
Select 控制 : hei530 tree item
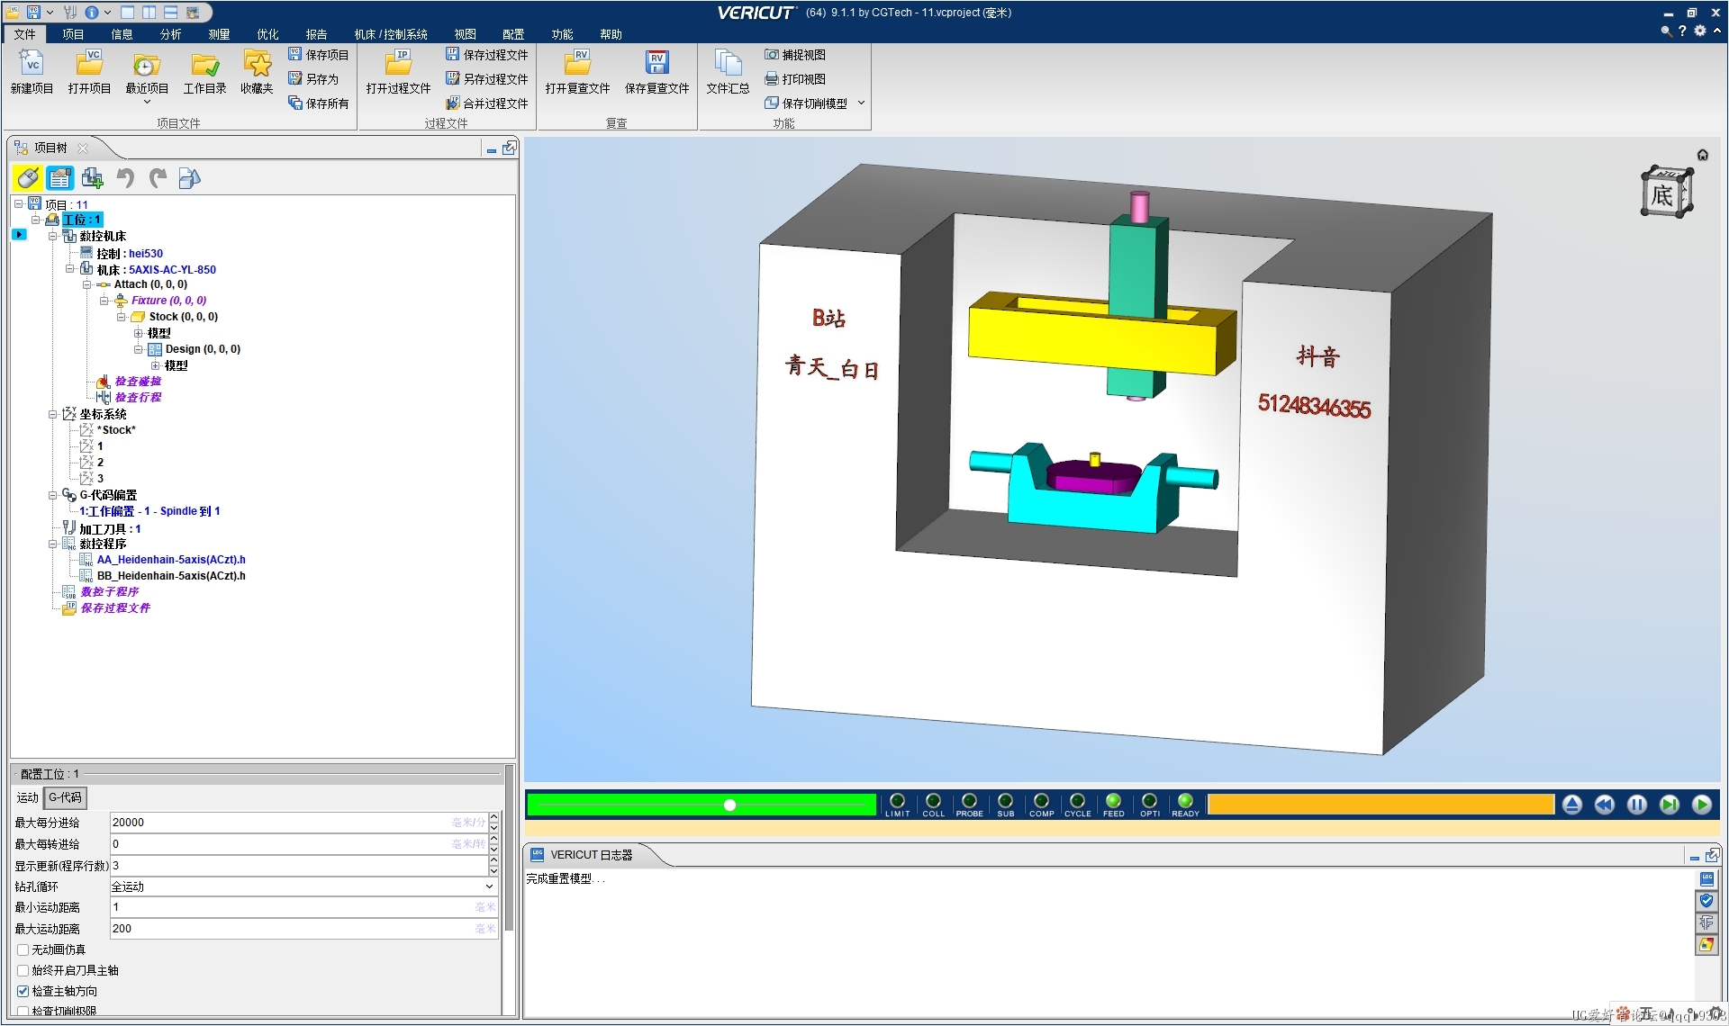[130, 254]
